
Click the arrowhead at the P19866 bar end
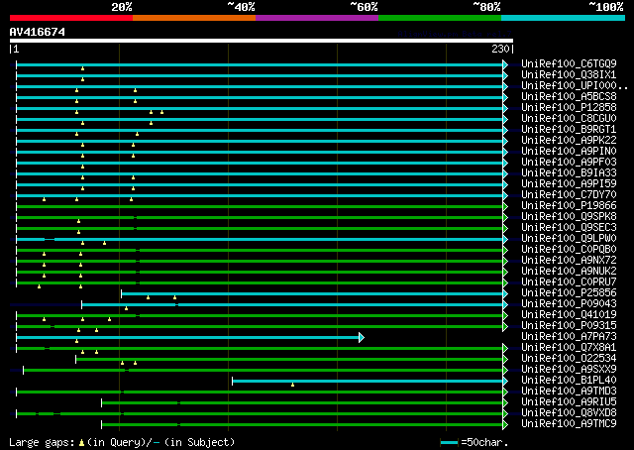click(x=505, y=206)
